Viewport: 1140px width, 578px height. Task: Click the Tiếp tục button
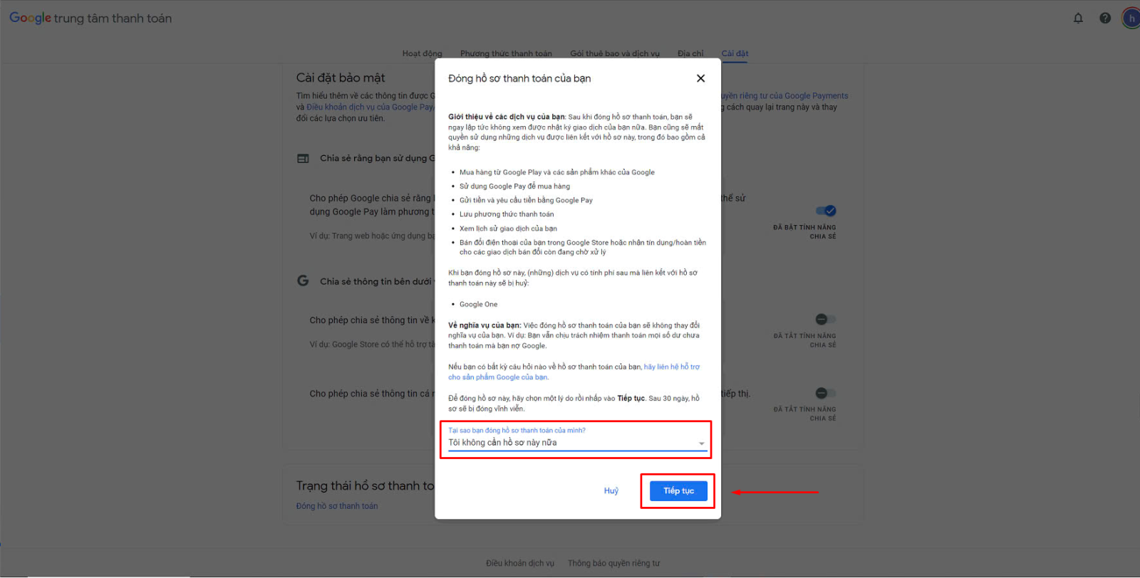[678, 491]
